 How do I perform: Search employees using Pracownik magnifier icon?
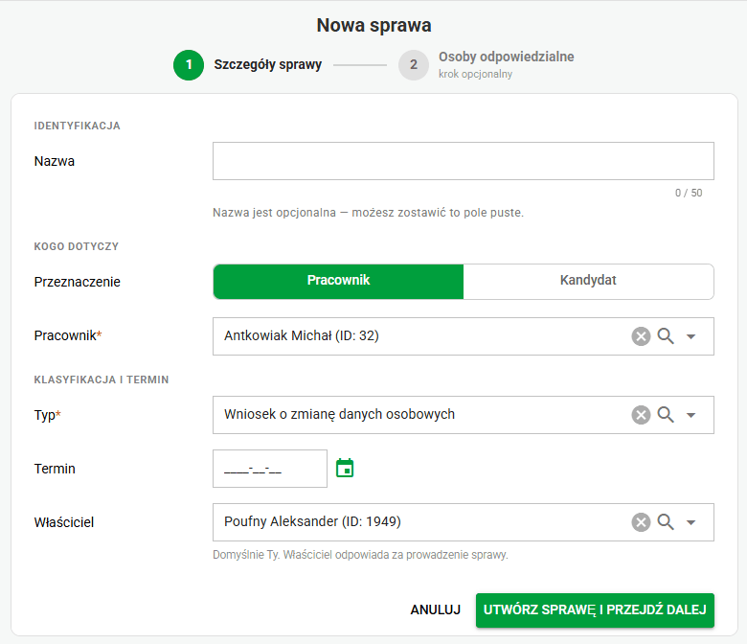click(x=666, y=336)
